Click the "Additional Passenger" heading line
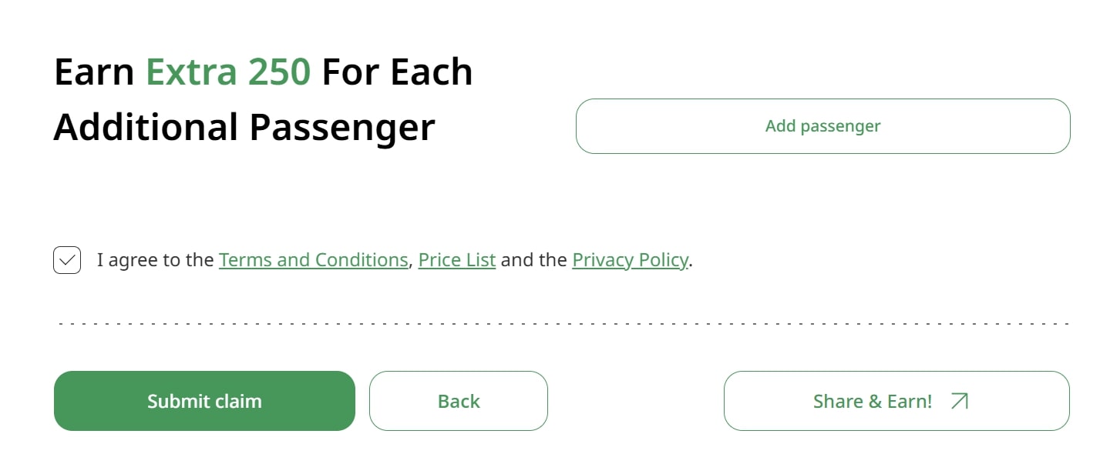The height and width of the screenshot is (464, 1100). 244,128
